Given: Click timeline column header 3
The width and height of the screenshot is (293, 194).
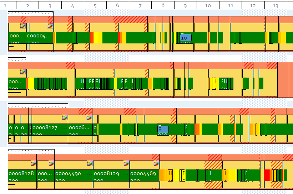Looking at the screenshot, I should (x=50, y=5).
